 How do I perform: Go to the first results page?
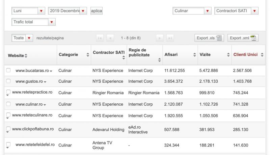[x=100, y=38]
